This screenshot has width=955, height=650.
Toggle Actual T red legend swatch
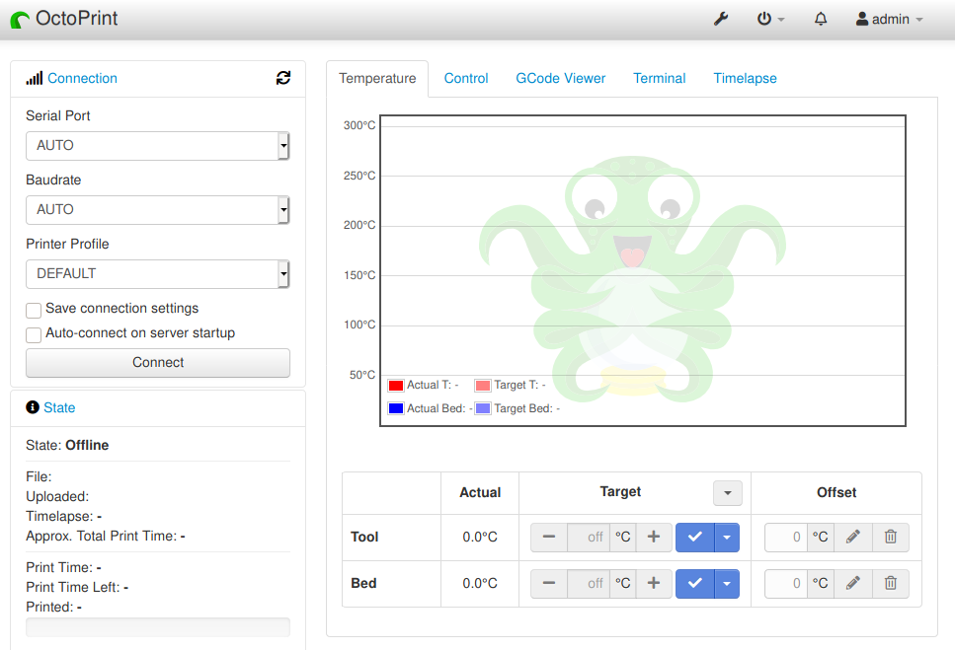click(396, 386)
